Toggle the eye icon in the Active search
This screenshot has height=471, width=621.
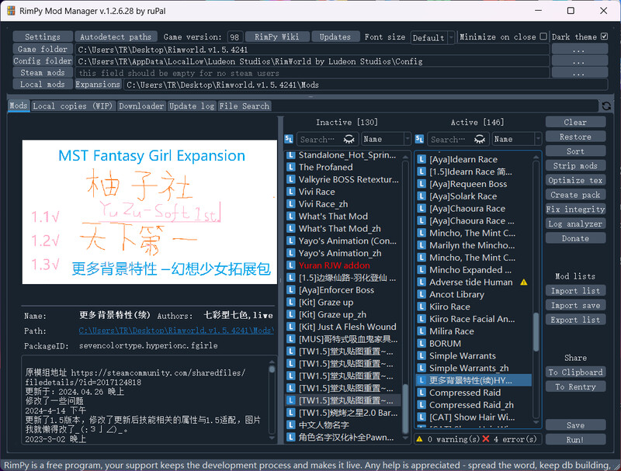click(480, 139)
